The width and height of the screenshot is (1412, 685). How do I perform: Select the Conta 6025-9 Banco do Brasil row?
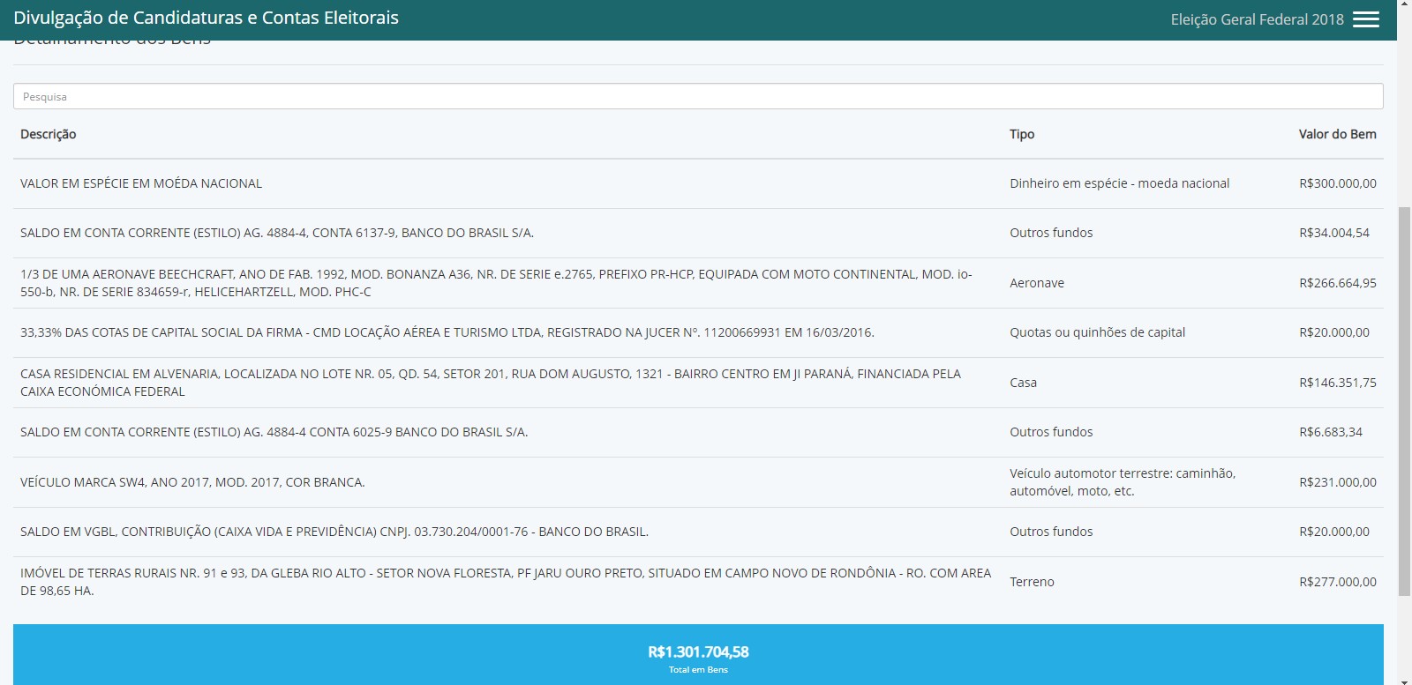click(274, 432)
